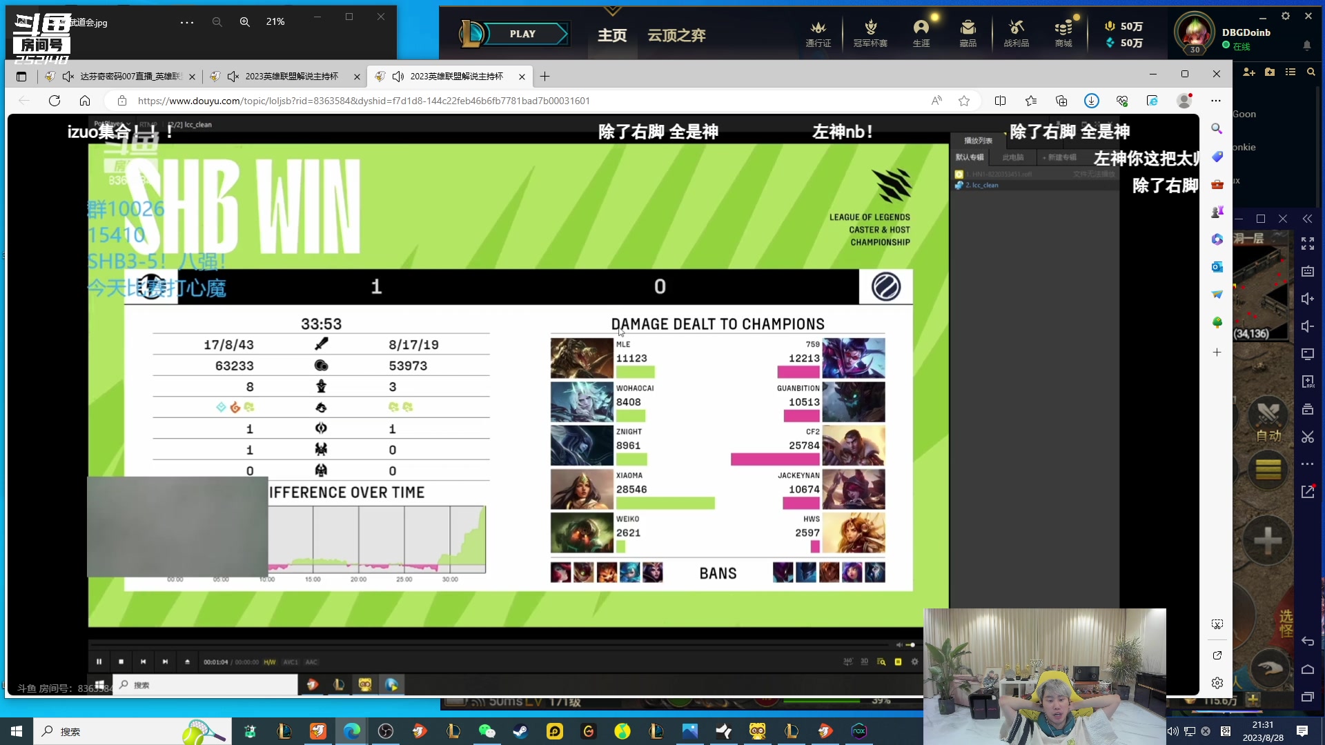Screen dimensions: 1325x745
Task: Stop the video in the embedded player
Action: coord(121,662)
